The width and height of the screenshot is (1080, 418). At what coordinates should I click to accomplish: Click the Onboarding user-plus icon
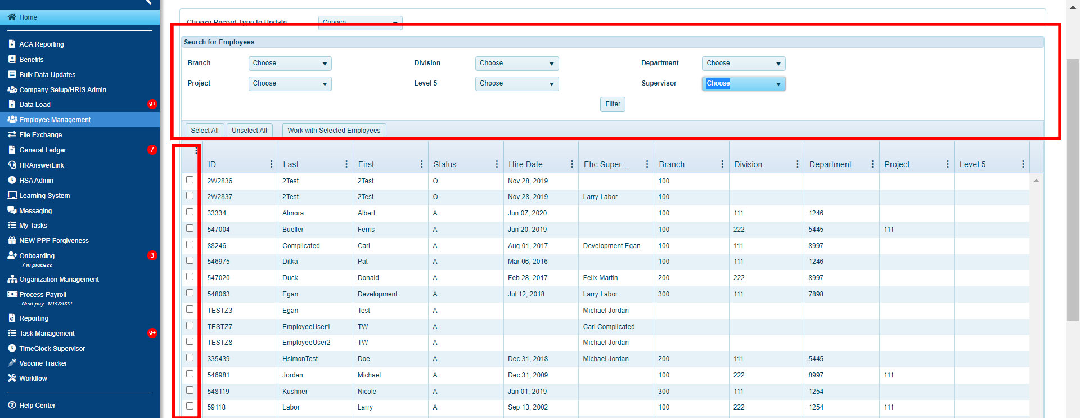click(12, 255)
